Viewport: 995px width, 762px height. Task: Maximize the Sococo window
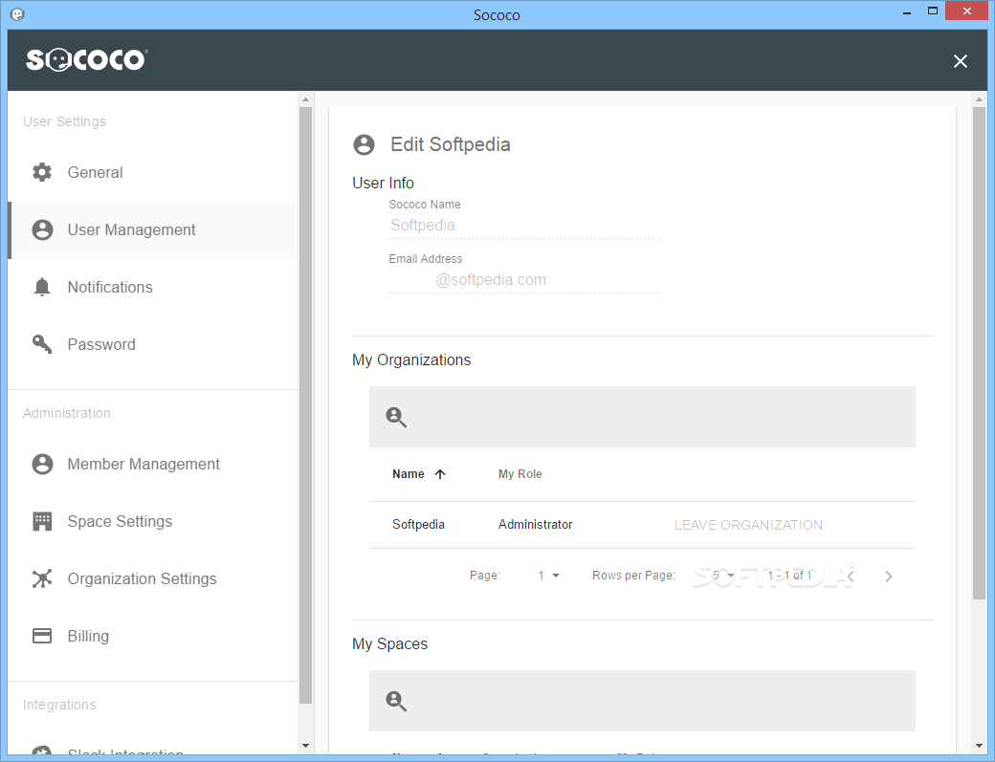[932, 11]
